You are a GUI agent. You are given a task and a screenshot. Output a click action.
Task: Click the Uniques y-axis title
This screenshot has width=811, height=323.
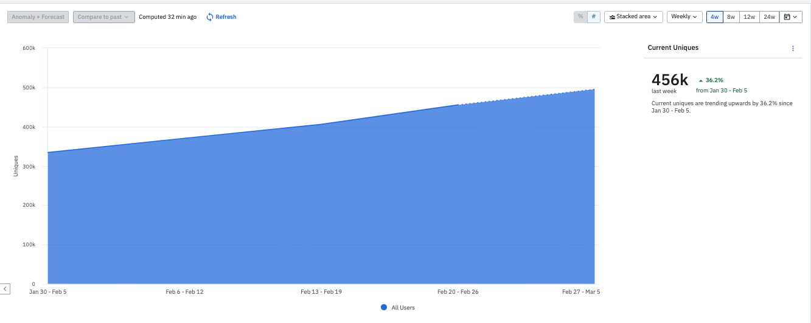pyautogui.click(x=16, y=166)
